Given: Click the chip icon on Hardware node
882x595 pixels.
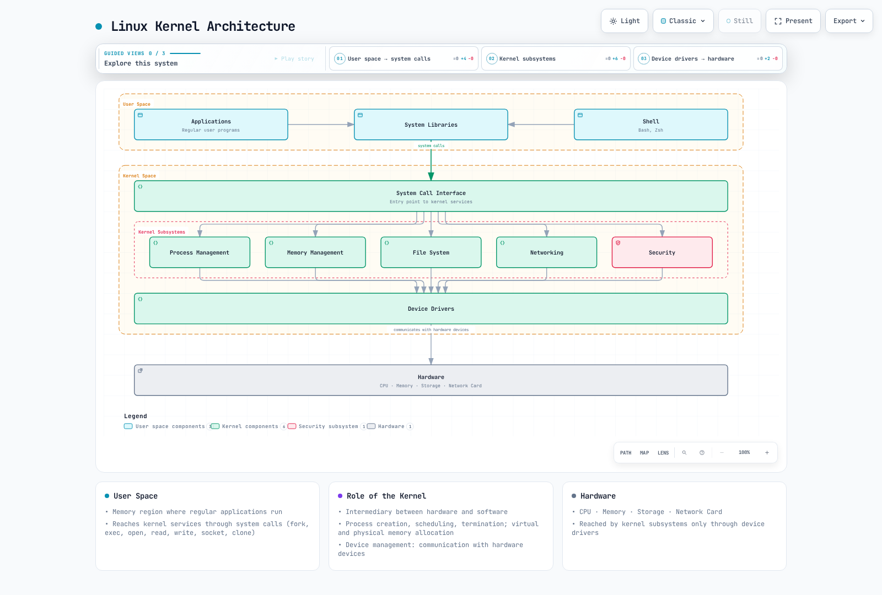Looking at the screenshot, I should click(x=140, y=371).
